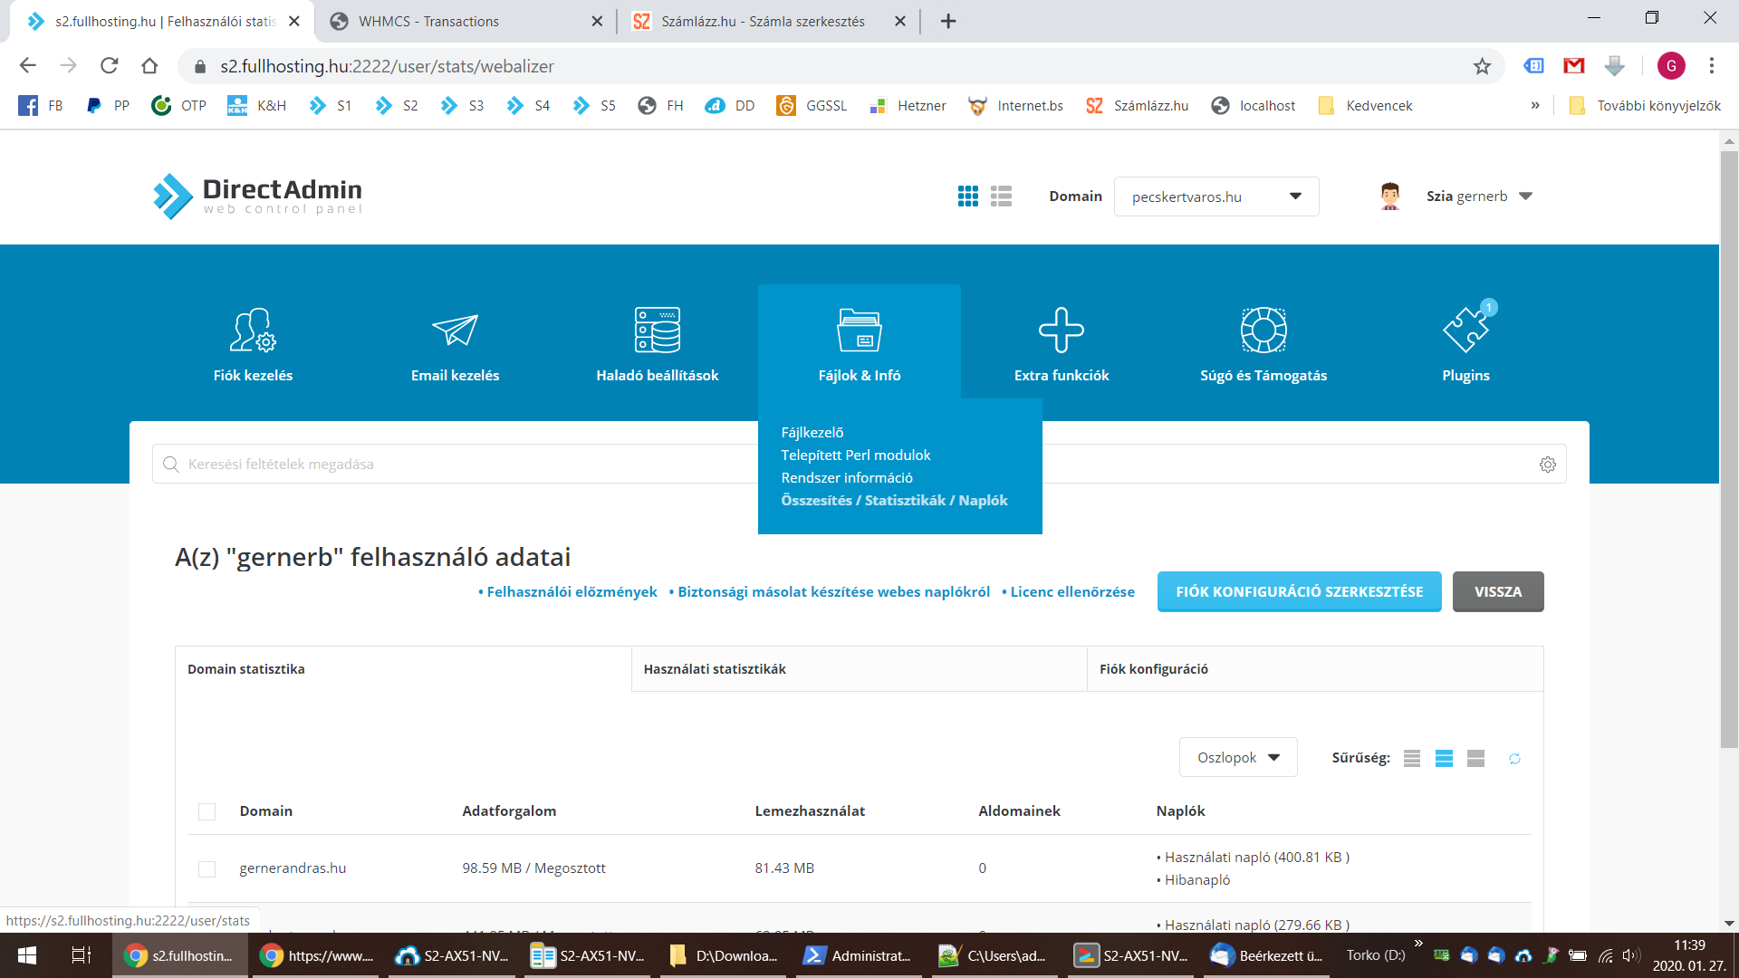This screenshot has width=1739, height=978.
Task: Open the OTP bookmark
Action: 179,106
